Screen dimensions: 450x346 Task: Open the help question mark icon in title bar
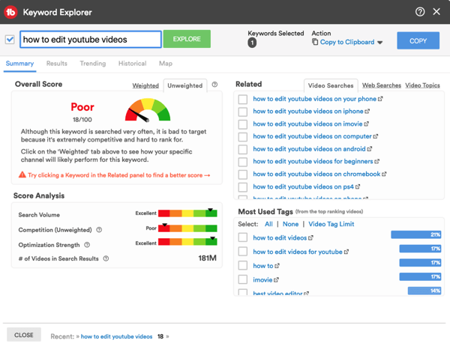(420, 12)
